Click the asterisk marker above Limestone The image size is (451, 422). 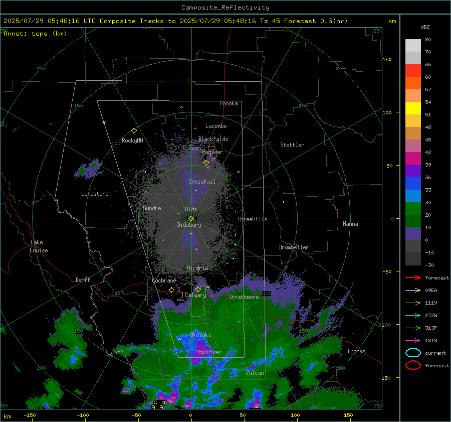pos(95,189)
